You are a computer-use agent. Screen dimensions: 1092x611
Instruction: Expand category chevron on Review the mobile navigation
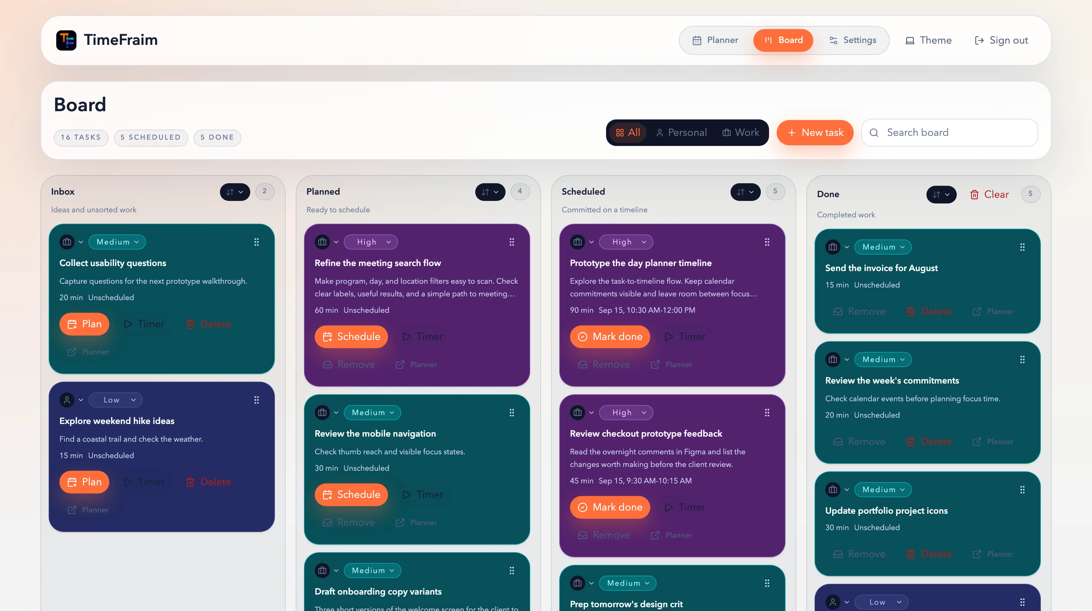(336, 413)
